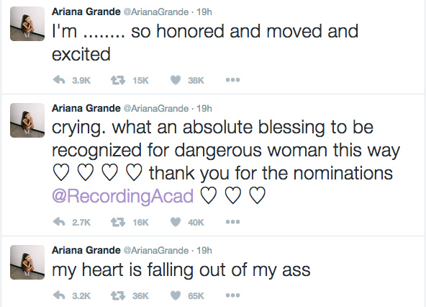The width and height of the screenshot is (426, 307).
Task: Reply to the 'my heart is falling' tweet
Action: point(59,295)
